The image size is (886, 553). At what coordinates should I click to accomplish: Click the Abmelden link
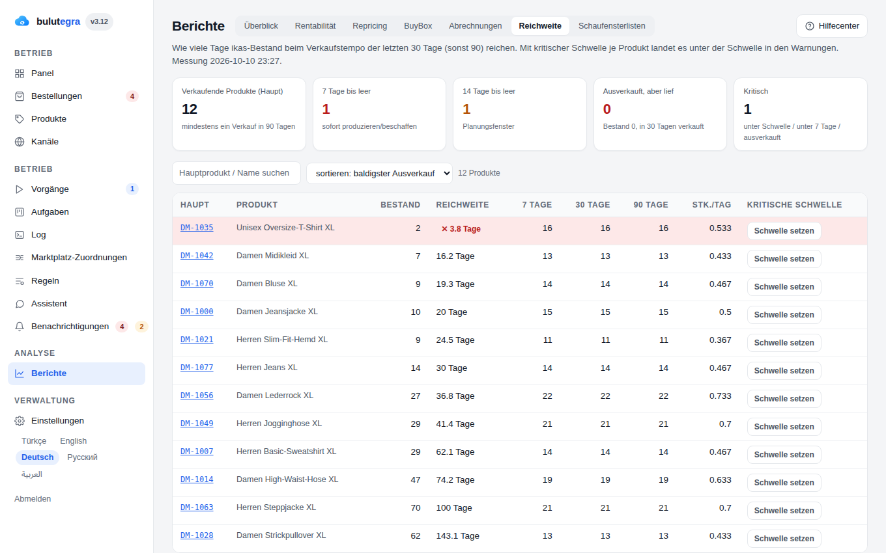click(x=33, y=499)
